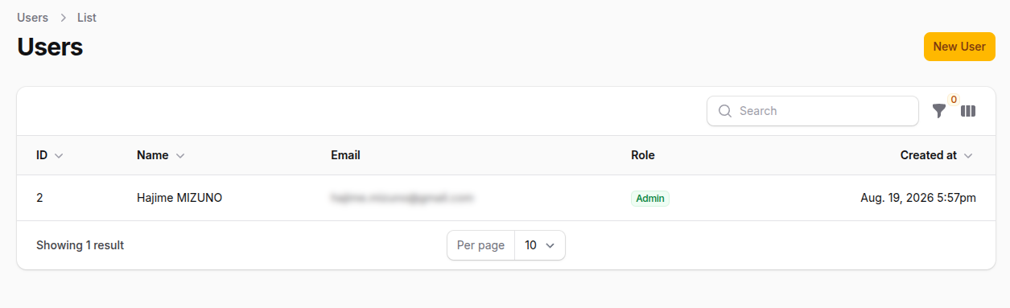Toggle columns icon in table toolbar
Screen dimensions: 1010x308
click(968, 111)
